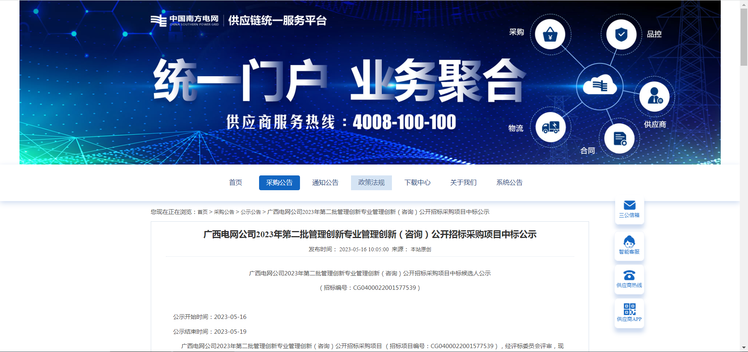Click the tender number CG0400022001577539 line
Image resolution: width=748 pixels, height=352 pixels.
point(370,288)
